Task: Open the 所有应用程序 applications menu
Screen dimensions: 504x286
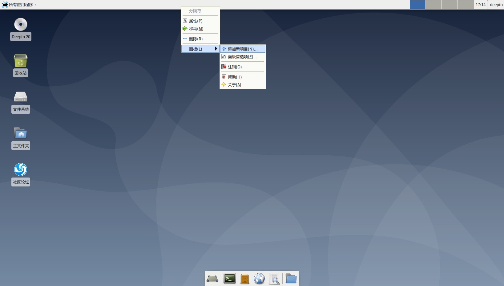Action: [x=18, y=5]
